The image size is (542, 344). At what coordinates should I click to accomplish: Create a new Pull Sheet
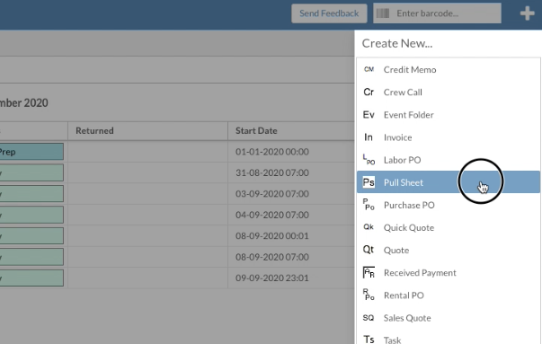pyautogui.click(x=449, y=182)
